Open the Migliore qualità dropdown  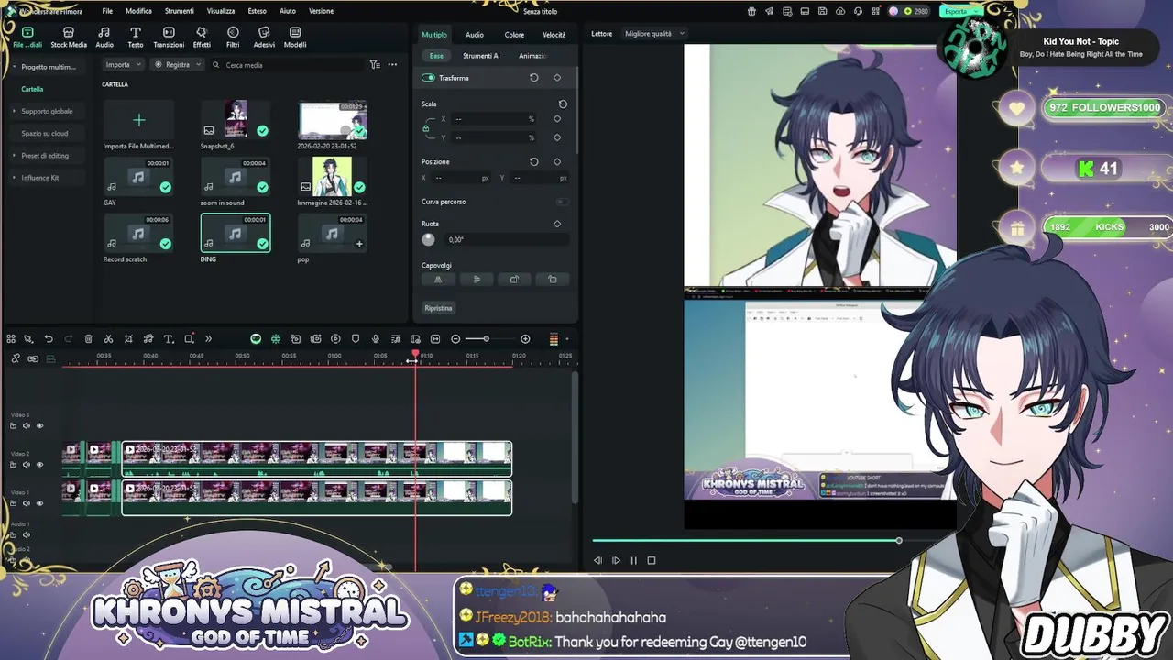(x=654, y=34)
